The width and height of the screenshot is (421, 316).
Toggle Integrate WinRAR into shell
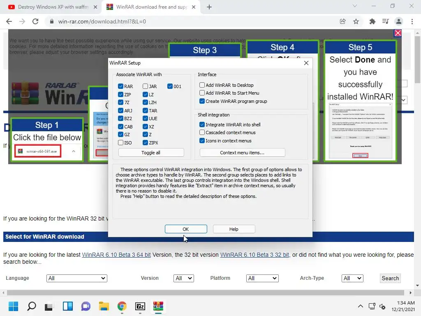click(x=202, y=124)
